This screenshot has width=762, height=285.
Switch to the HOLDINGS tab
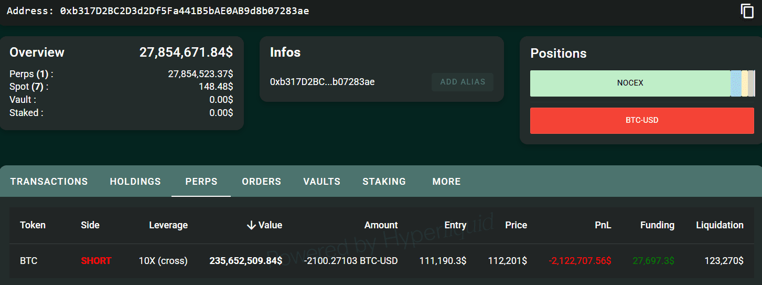coord(135,182)
